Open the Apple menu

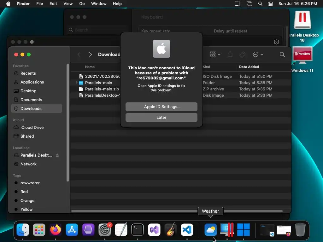(8, 4)
